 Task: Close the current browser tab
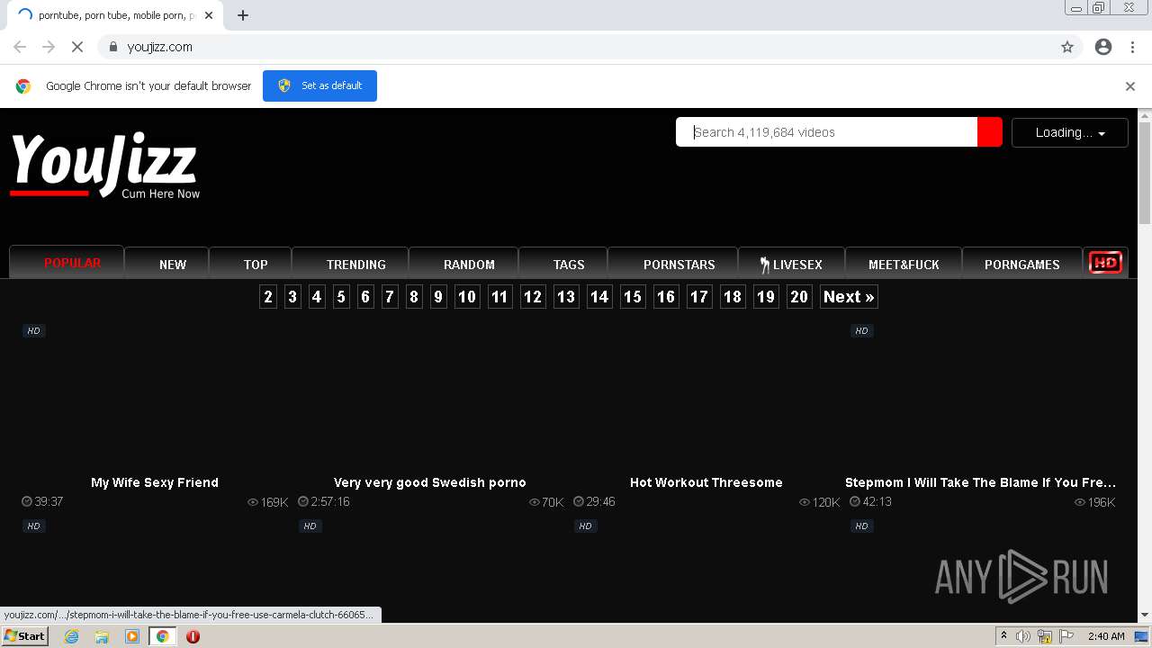(209, 15)
